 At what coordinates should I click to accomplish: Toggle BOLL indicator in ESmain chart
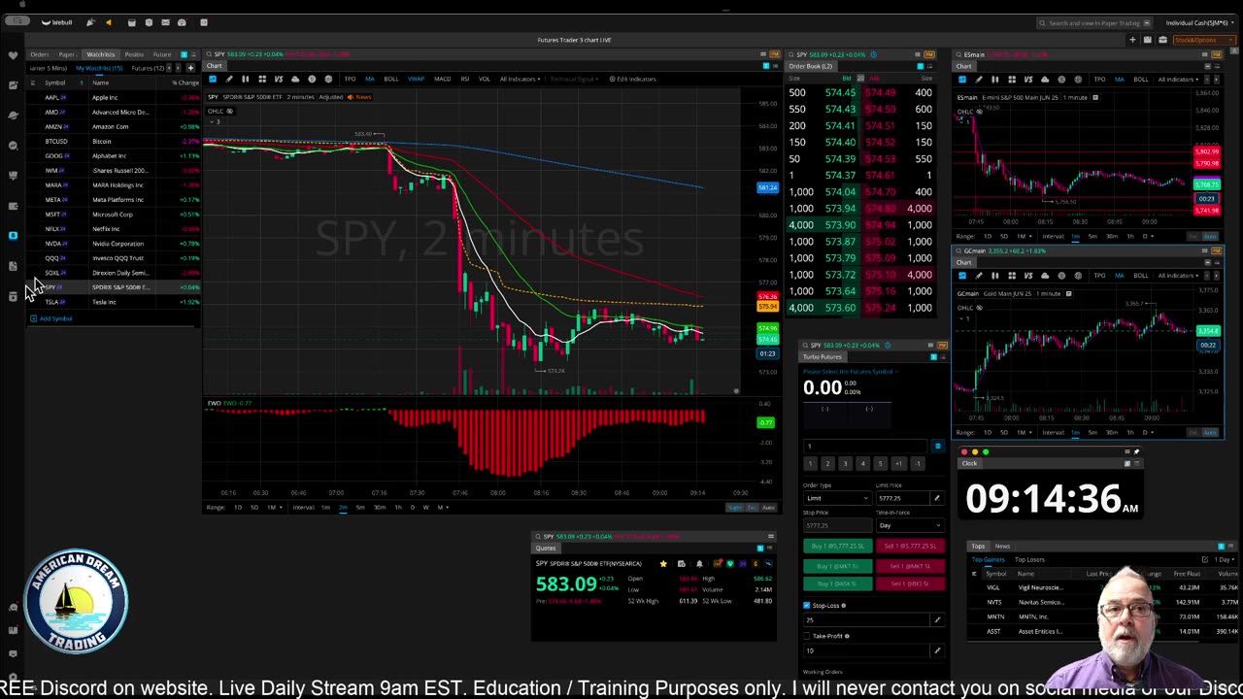[x=1141, y=80]
